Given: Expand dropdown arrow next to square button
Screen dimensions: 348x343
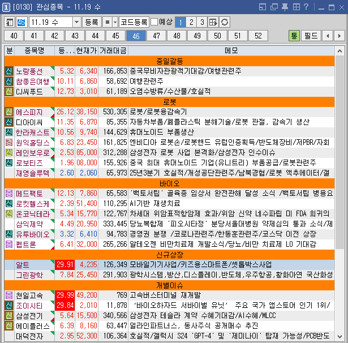Looking at the screenshot, I should [x=115, y=22].
